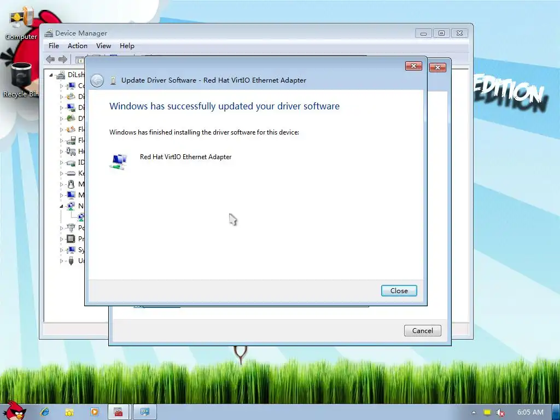Click the show/hide console tree toolbar icon
Image resolution: width=560 pixels, height=420 pixels.
tap(80, 60)
